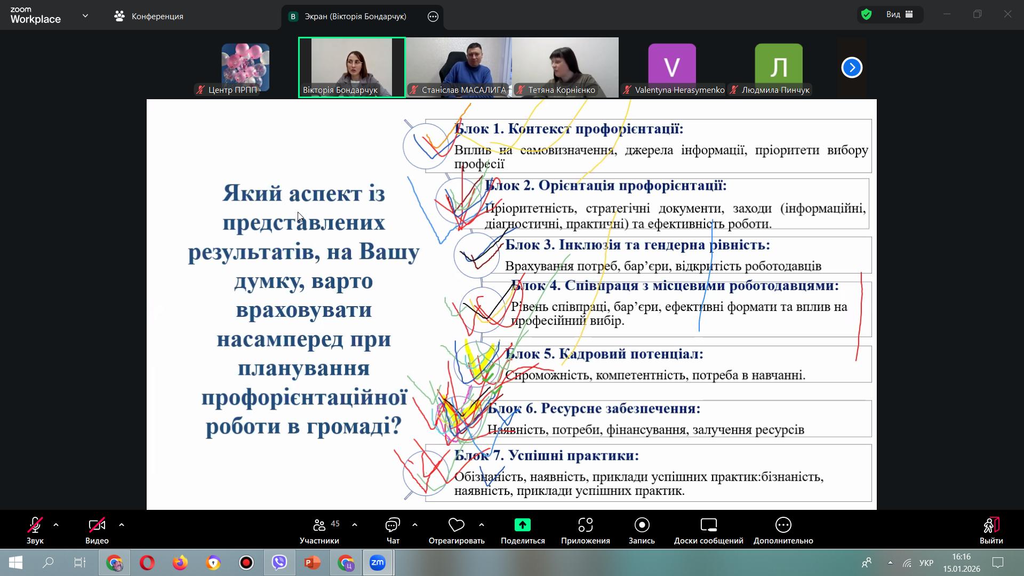Image resolution: width=1024 pixels, height=576 pixels.
Task: Expand chat options arrow beside Чат
Action: point(415,525)
